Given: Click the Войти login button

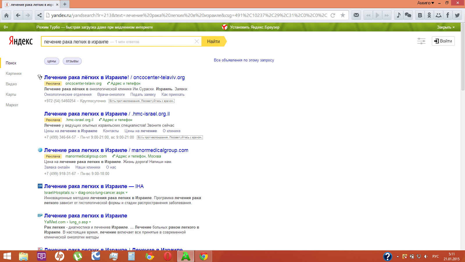Looking at the screenshot, I should (x=443, y=41).
